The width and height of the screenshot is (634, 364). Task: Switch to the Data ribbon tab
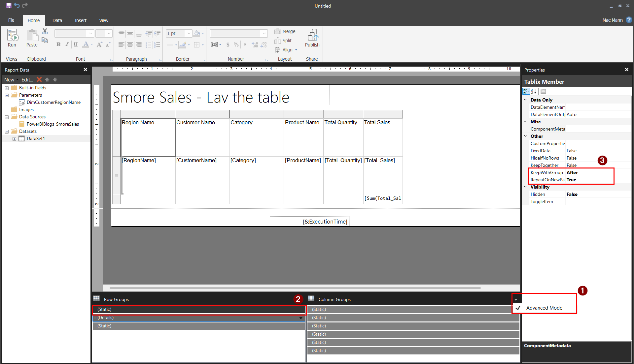click(x=57, y=20)
